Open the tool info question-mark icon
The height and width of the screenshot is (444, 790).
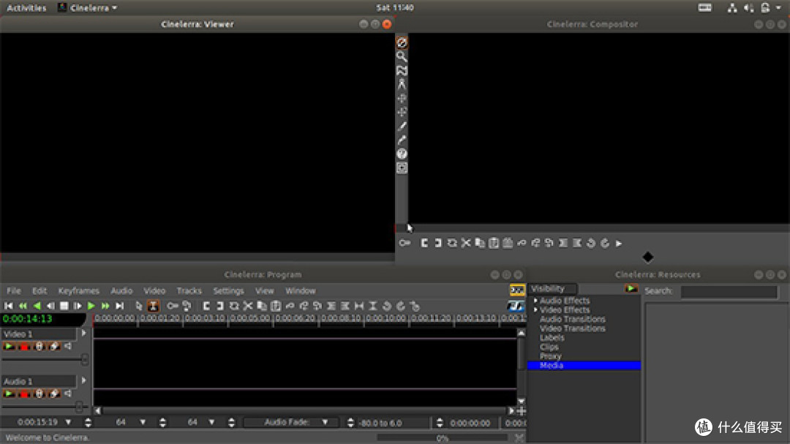[x=402, y=154]
